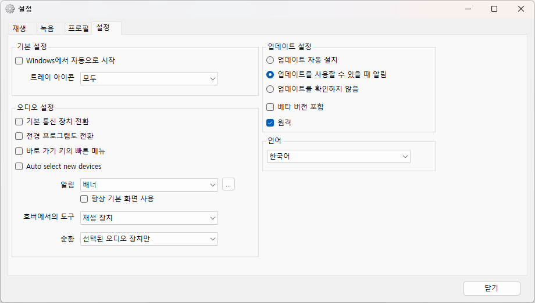535x303 pixels.
Task: Select the 프로필 tab
Action: click(x=78, y=28)
